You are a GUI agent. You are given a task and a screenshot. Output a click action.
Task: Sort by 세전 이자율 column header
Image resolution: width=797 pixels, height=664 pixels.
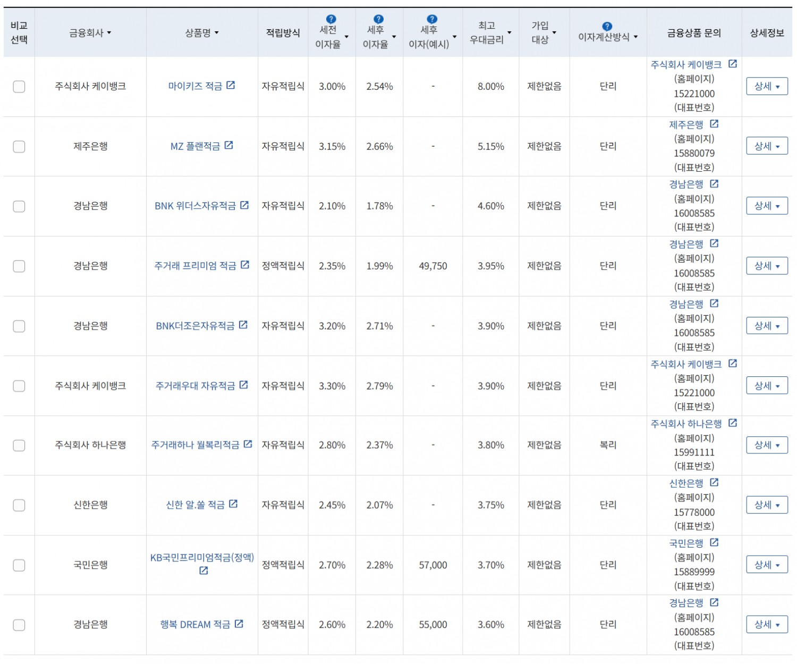(x=332, y=37)
